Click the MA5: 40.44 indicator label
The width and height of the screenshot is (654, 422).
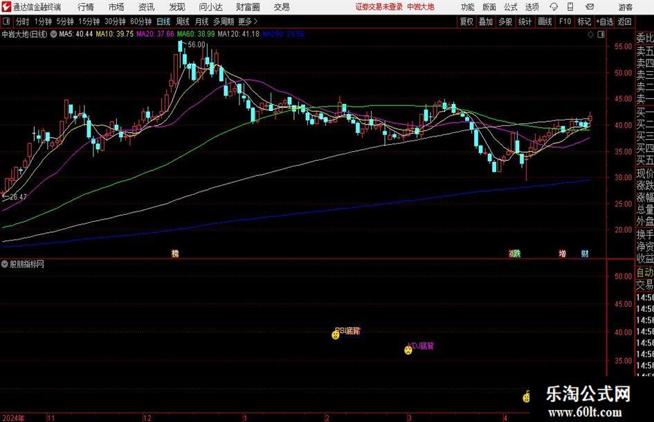(x=76, y=34)
